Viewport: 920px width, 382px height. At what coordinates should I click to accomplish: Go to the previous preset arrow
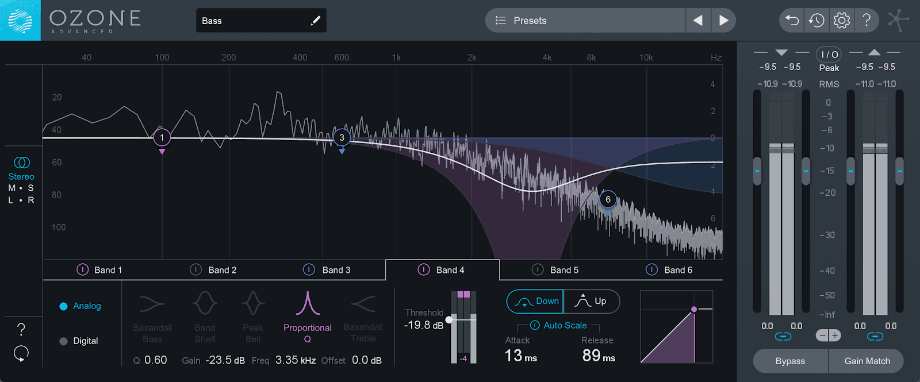[698, 21]
